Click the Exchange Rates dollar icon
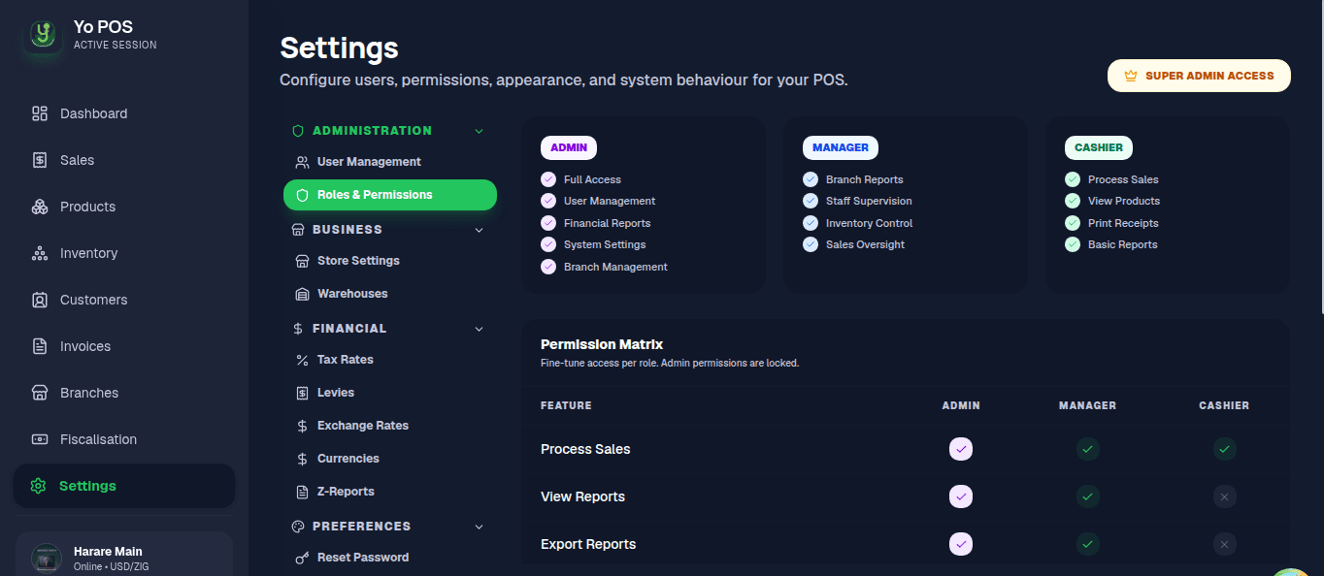Viewport: 1324px width, 576px height. pyautogui.click(x=302, y=426)
